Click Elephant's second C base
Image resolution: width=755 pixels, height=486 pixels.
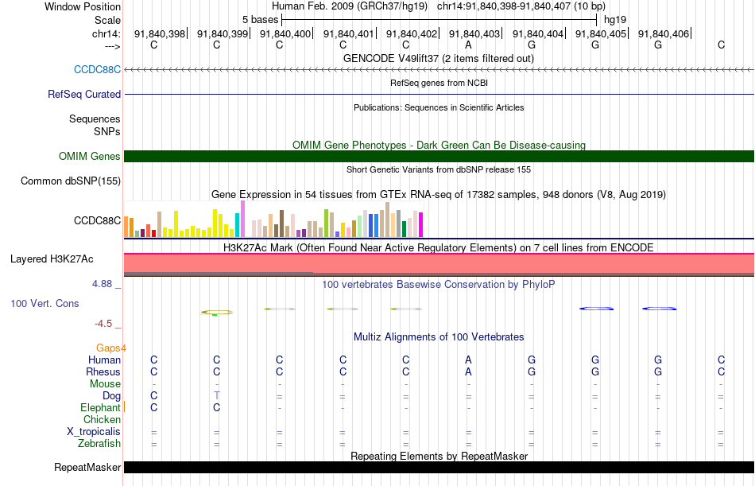pos(217,408)
